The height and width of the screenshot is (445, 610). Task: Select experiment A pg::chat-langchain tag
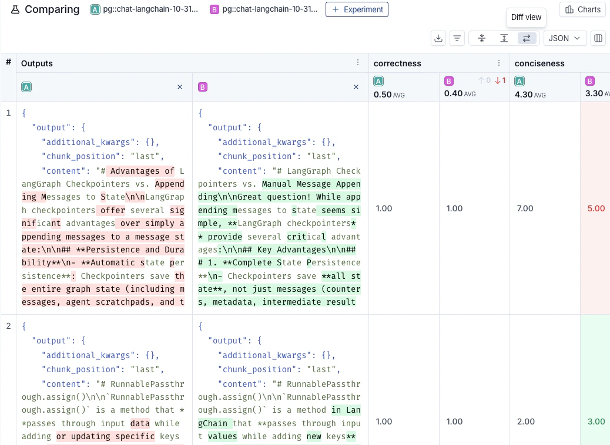144,9
